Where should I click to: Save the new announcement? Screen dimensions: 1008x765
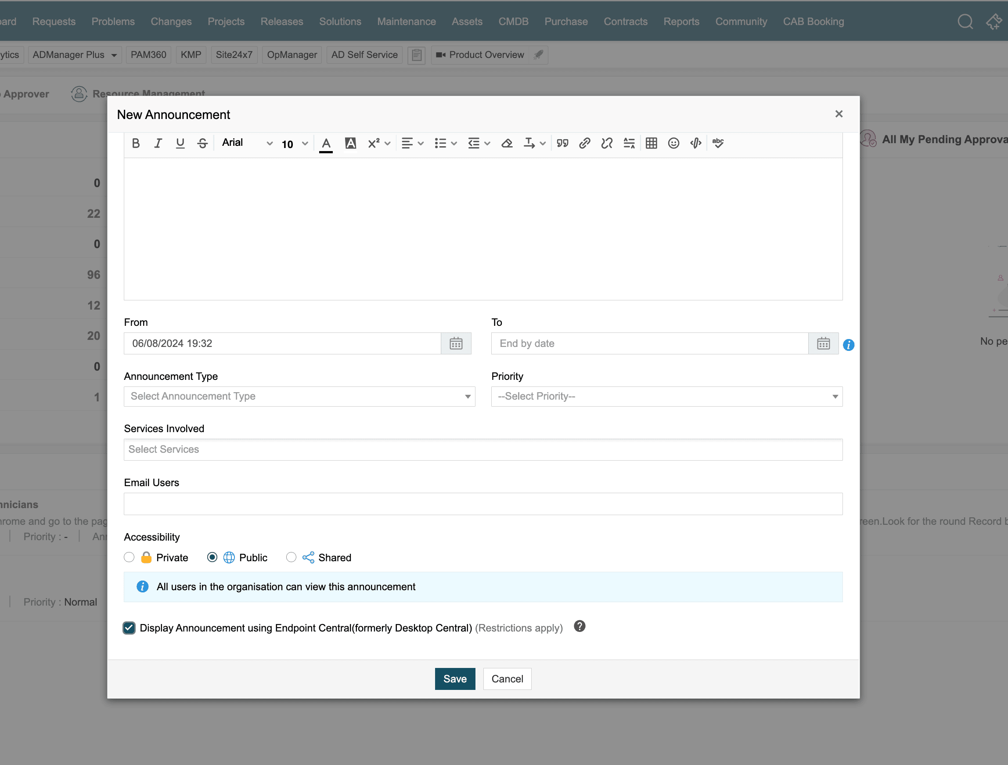[x=454, y=679]
